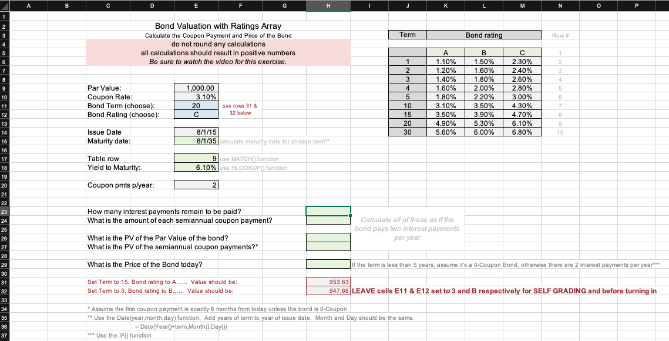Select the Issue Date cell showing 8/1/15

[195, 132]
